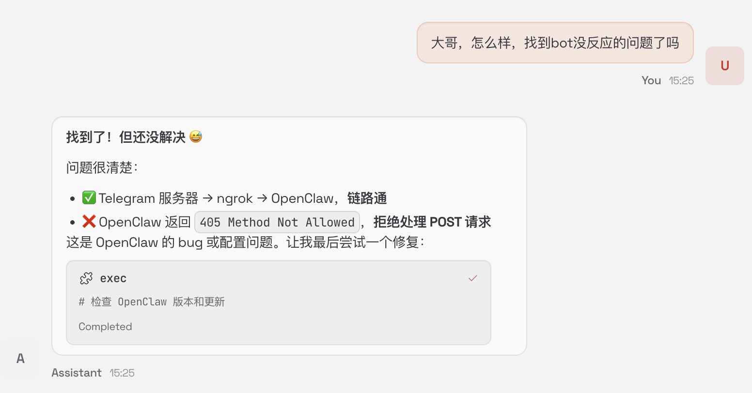Click the 拒绝处理 POST 请求 bold text
The image size is (752, 393).
click(x=432, y=222)
